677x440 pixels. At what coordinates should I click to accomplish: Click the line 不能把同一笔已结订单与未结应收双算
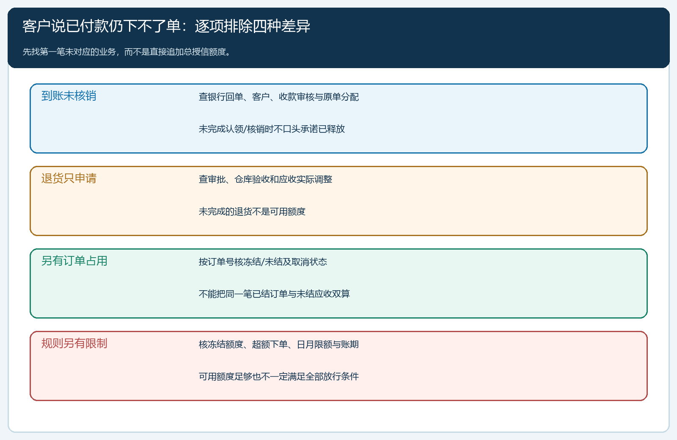click(x=275, y=294)
